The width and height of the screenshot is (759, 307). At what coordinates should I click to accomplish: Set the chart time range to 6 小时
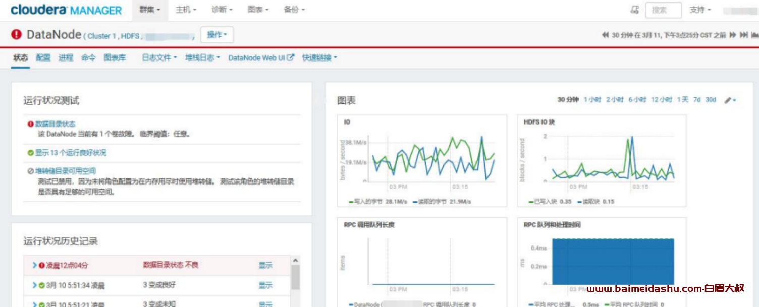click(637, 100)
